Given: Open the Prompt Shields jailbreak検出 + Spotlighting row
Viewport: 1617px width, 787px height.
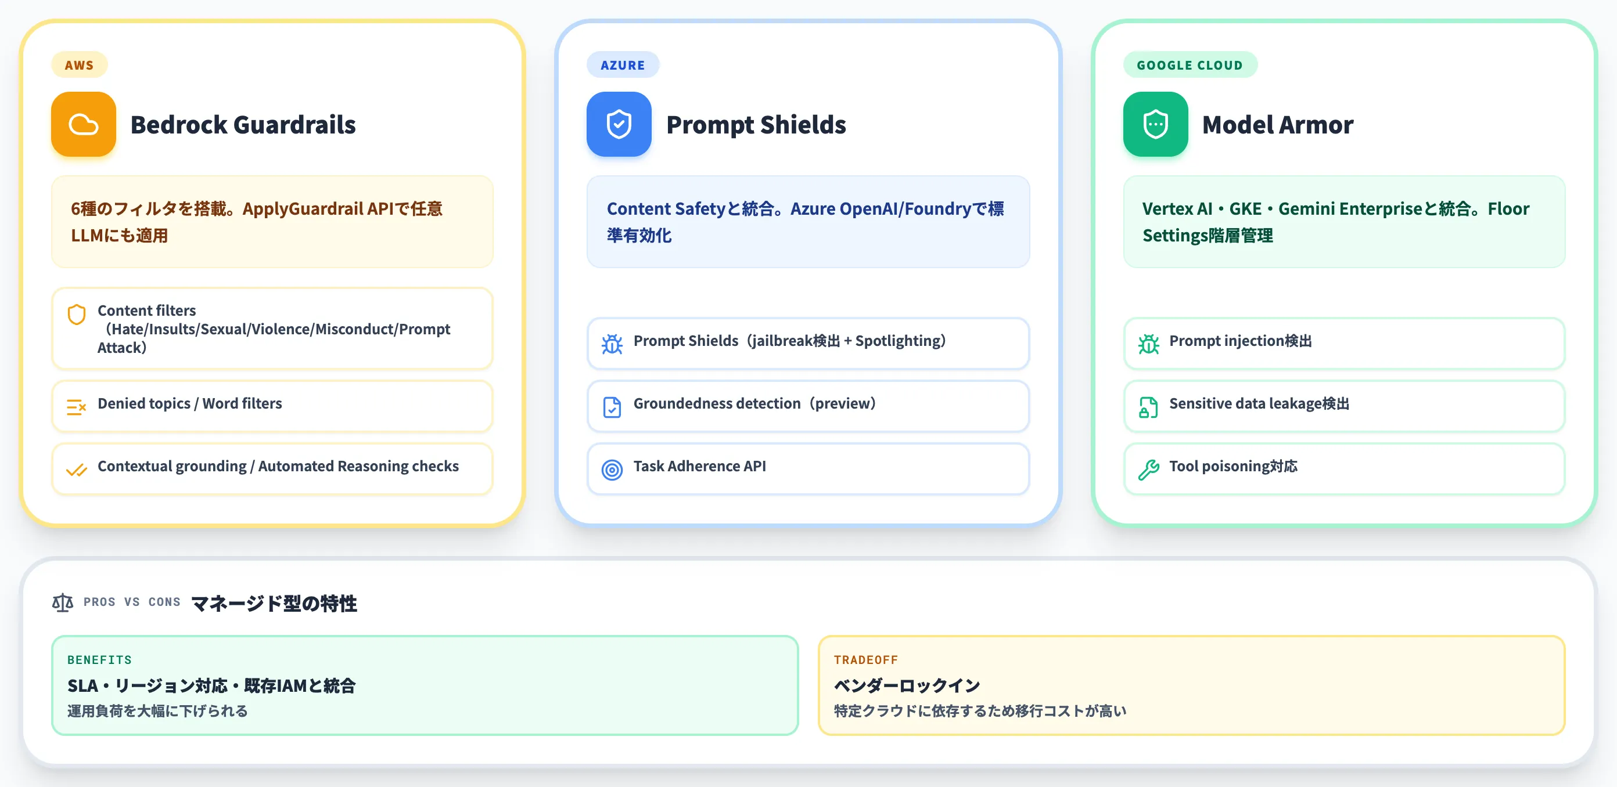Looking at the screenshot, I should [x=808, y=344].
